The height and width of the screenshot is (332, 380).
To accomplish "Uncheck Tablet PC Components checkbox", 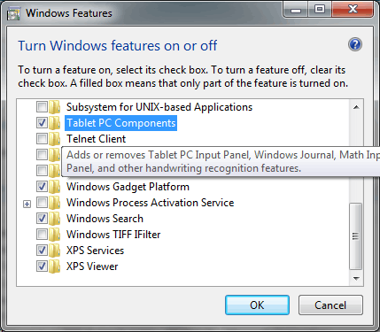I will 42,123.
